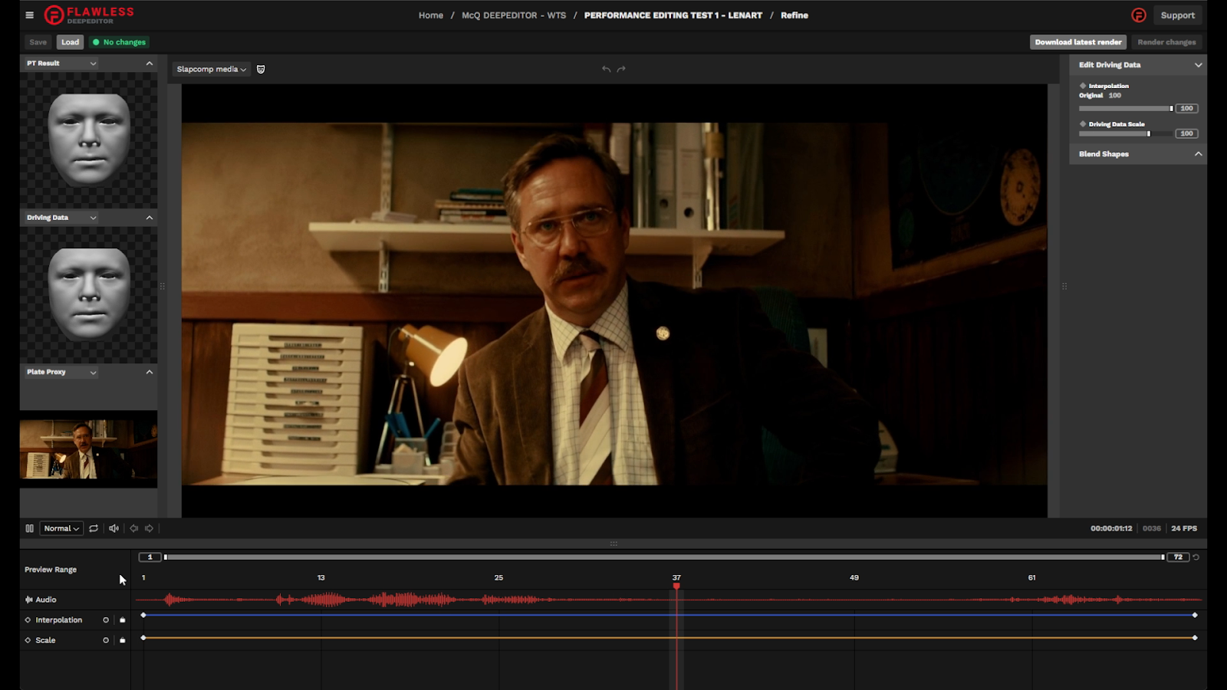
Task: Click the Save button
Action: point(38,42)
